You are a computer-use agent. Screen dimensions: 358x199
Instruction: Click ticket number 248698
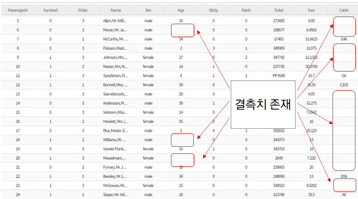(x=279, y=176)
